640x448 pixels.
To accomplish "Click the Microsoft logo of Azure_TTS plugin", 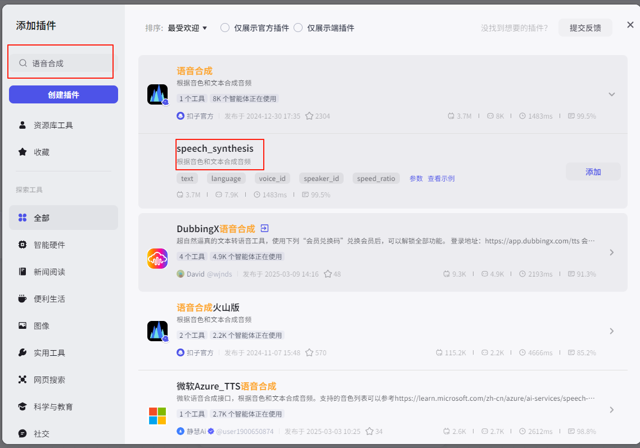I will click(x=157, y=416).
